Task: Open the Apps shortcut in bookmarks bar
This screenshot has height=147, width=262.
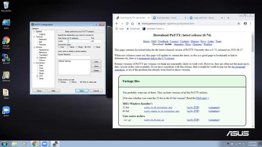Action: pyautogui.click(x=120, y=29)
